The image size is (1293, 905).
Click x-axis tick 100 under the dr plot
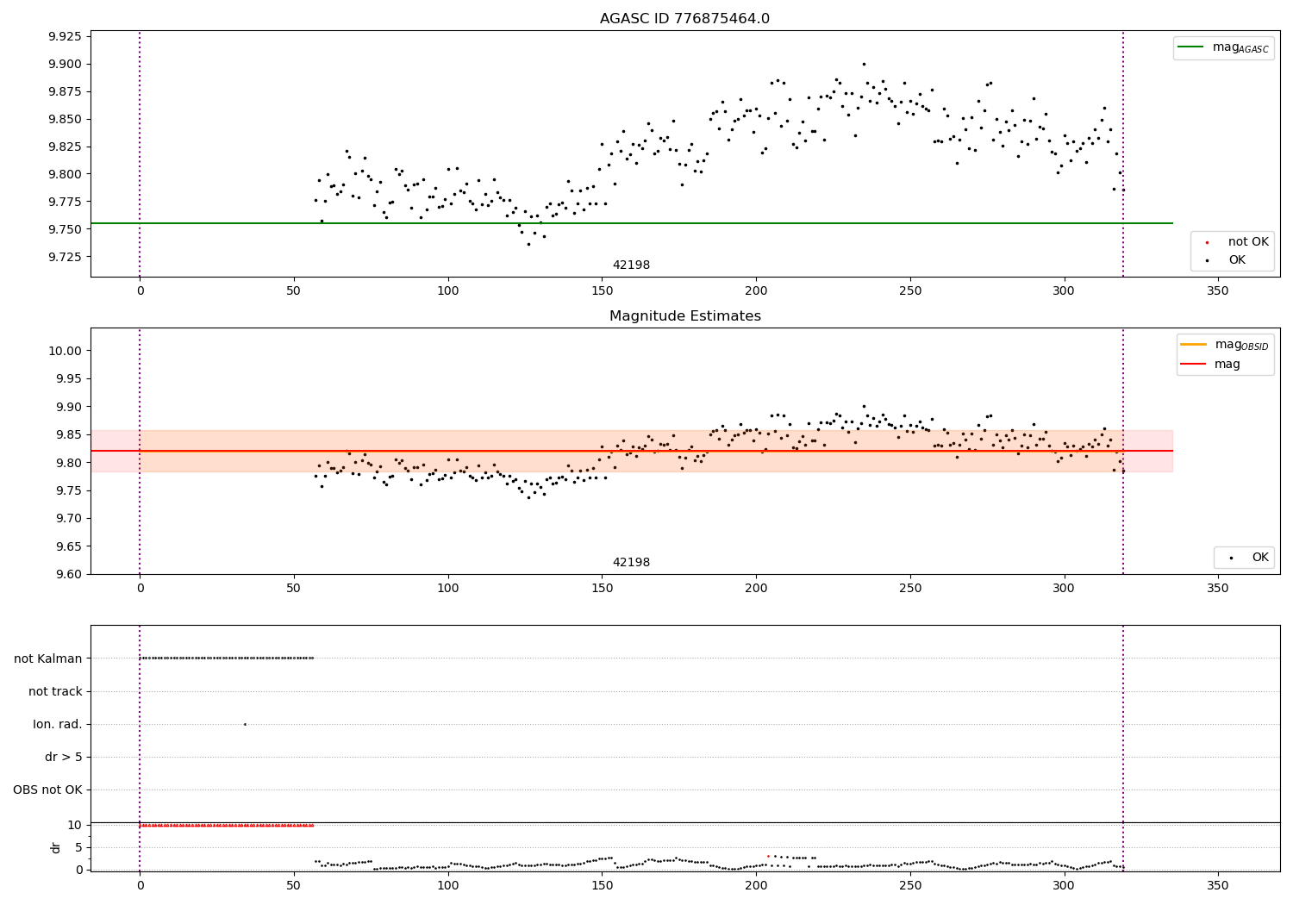pos(448,885)
